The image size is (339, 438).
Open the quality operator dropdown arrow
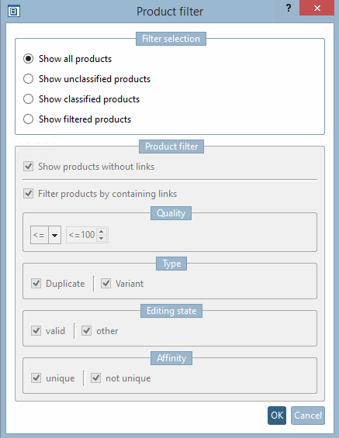click(x=55, y=235)
